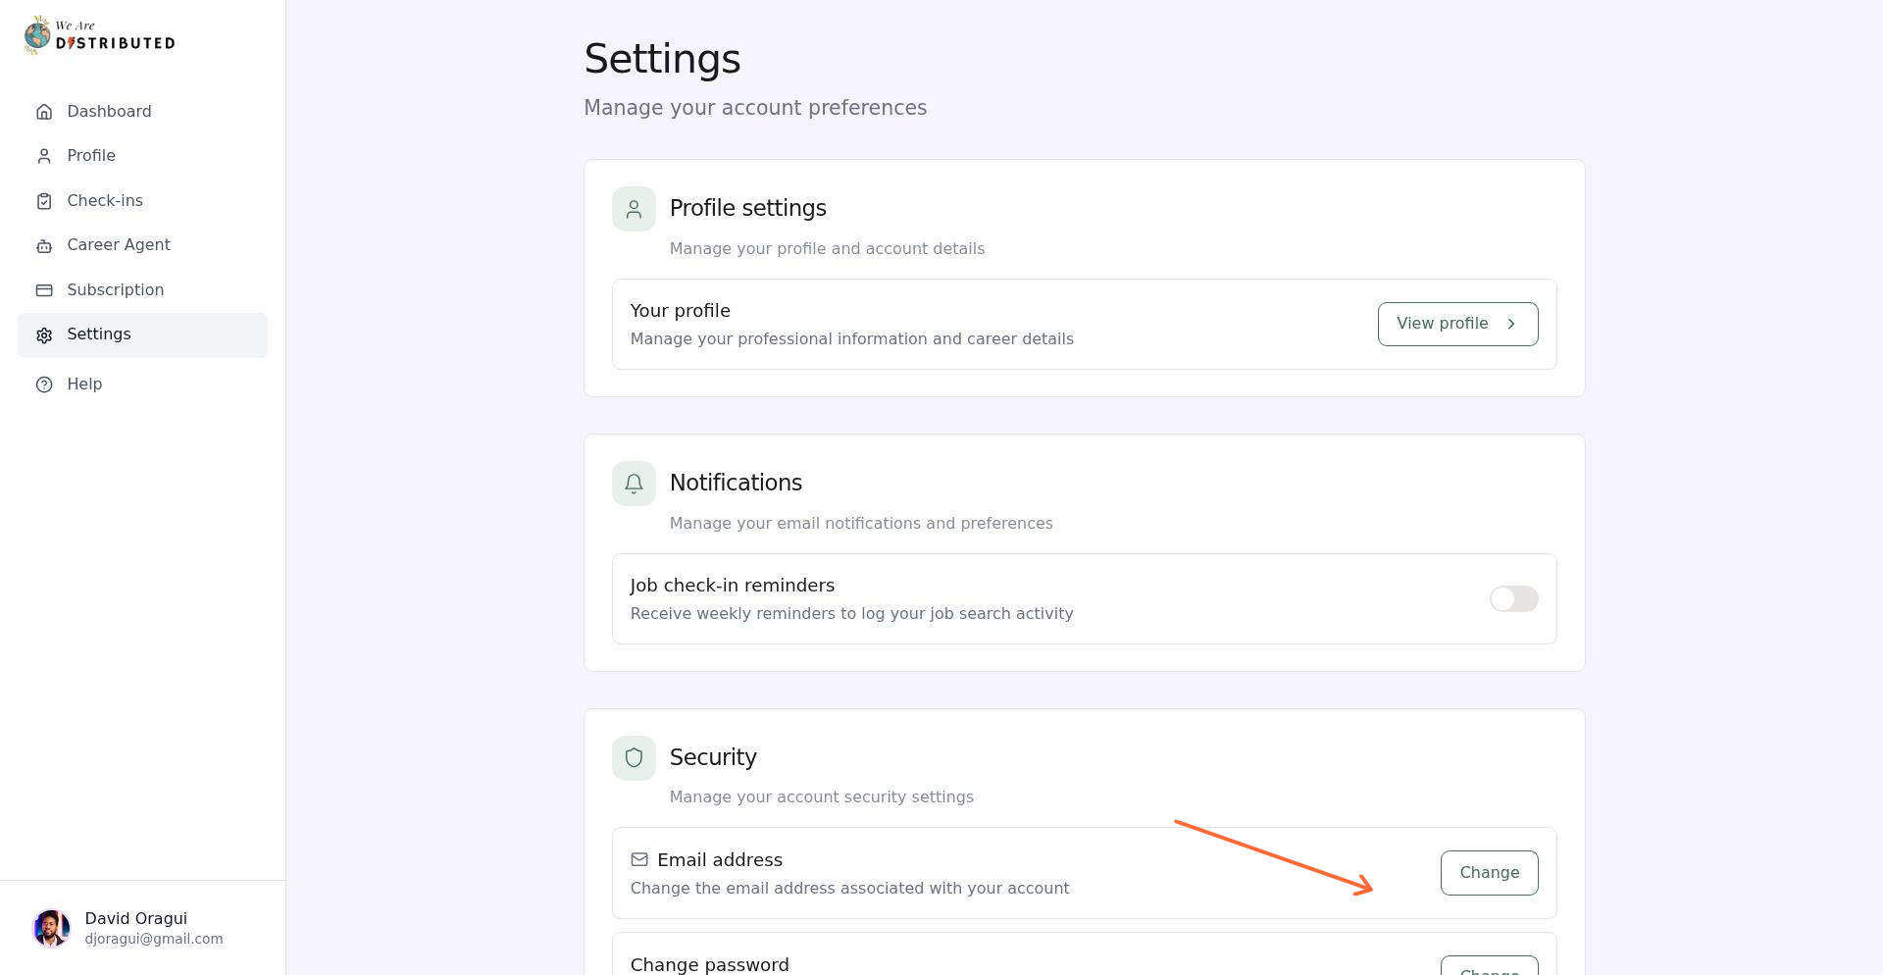1883x975 pixels.
Task: Click Change next to Email address
Action: pos(1489,872)
